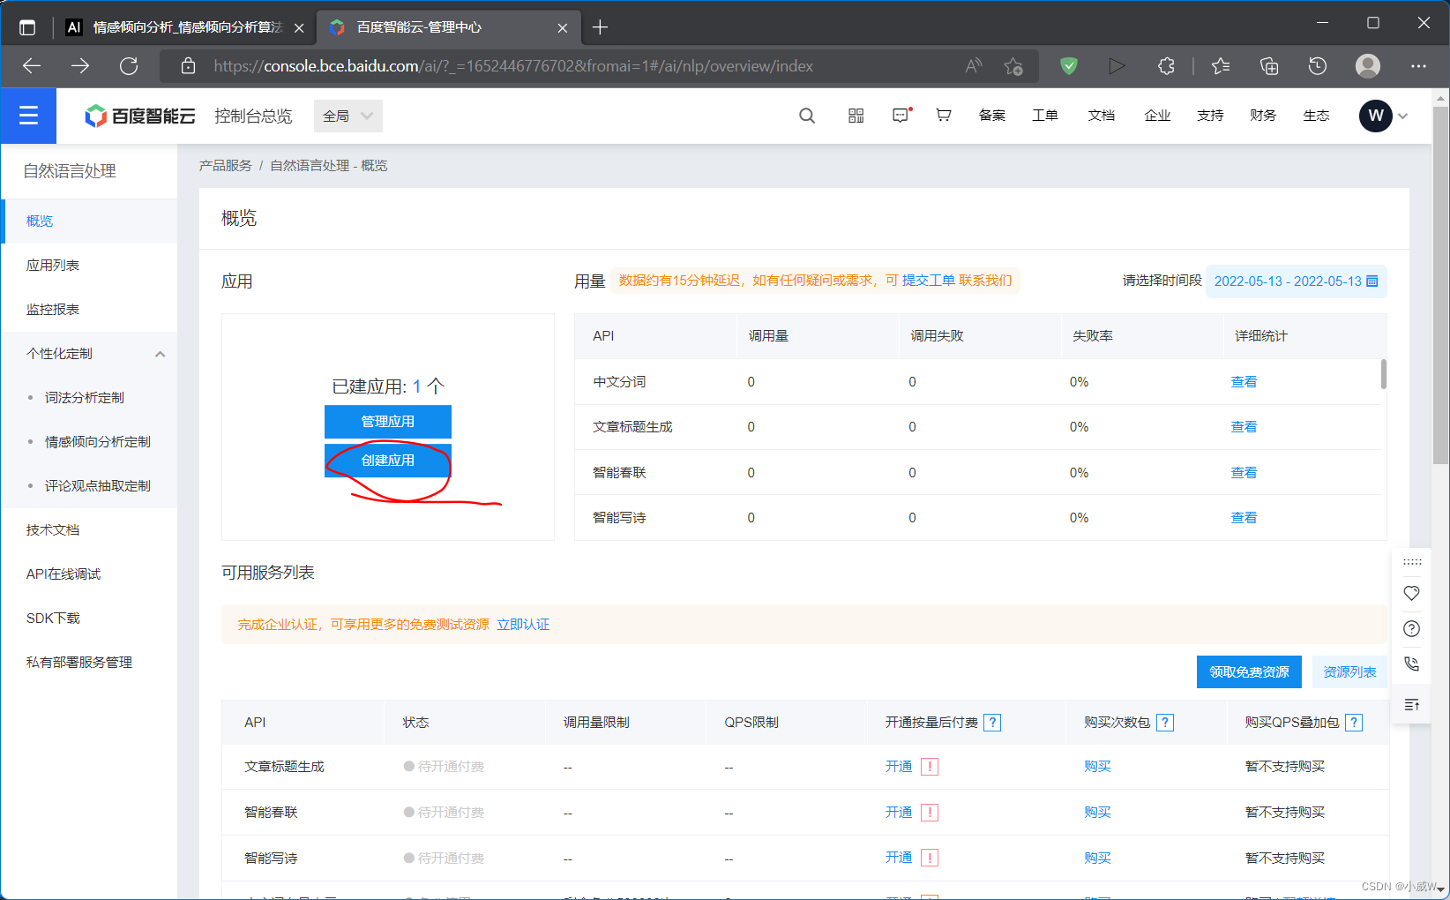Click 购买 for 智能春联
1450x900 pixels.
pyautogui.click(x=1097, y=813)
